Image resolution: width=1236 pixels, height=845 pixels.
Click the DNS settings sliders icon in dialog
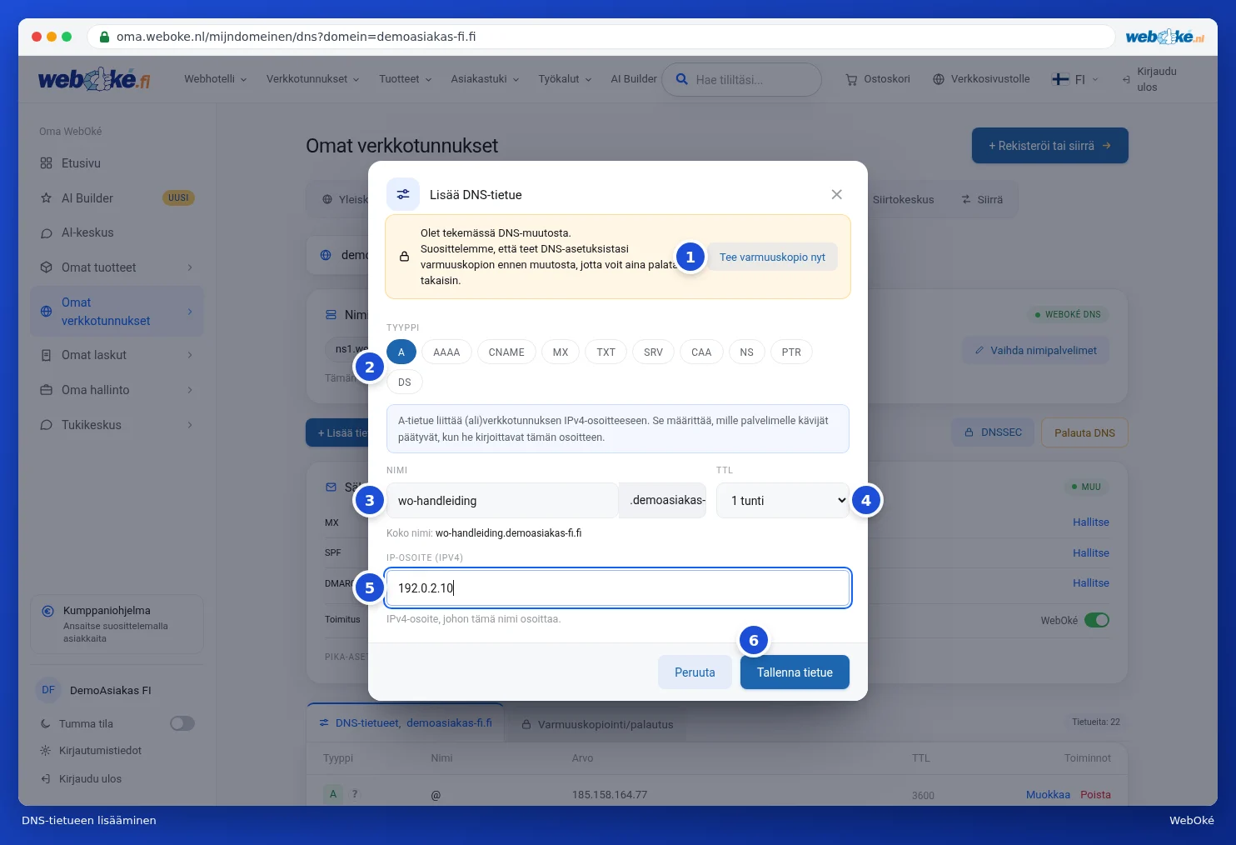(403, 194)
